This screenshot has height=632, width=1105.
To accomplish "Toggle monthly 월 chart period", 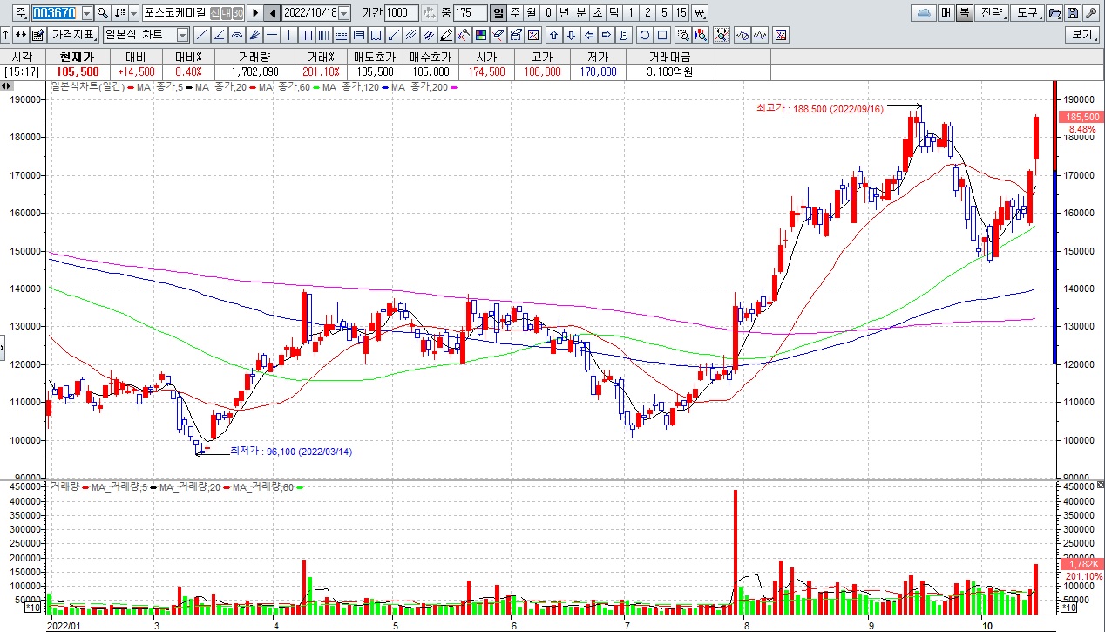I will point(531,13).
